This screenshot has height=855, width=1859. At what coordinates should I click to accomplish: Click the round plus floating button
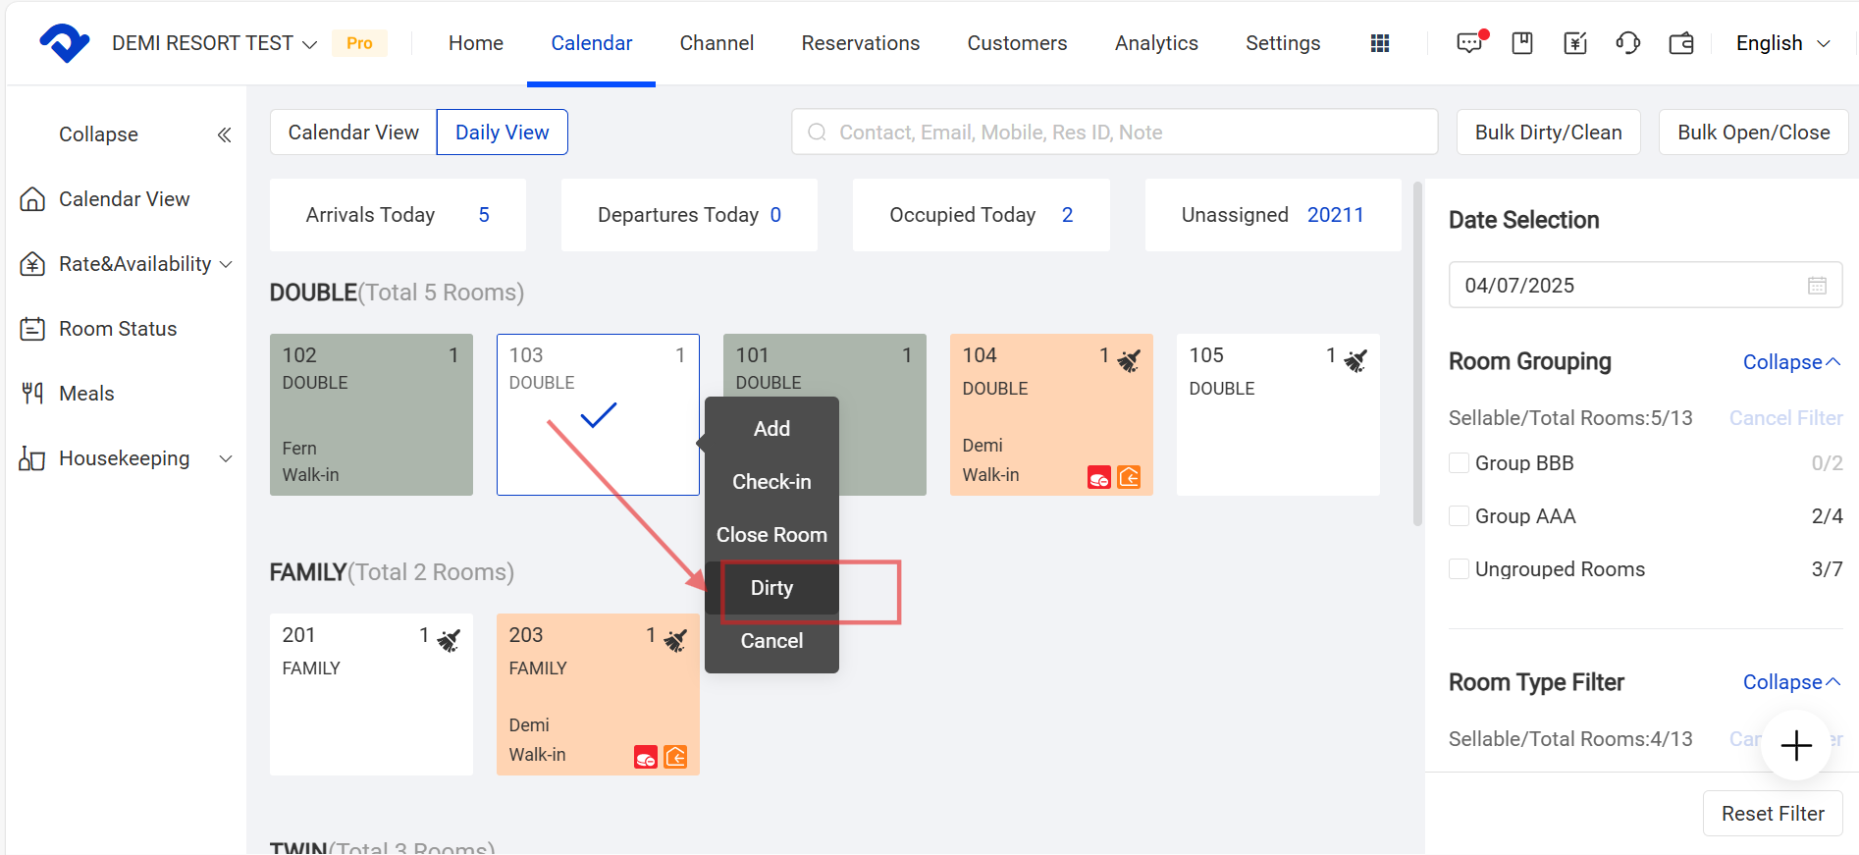pos(1795,746)
